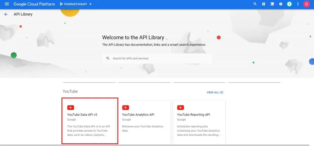Viewport: 314px width, 146px height.
Task: Click Google label under YouTube Data API v3
Action: [72, 120]
